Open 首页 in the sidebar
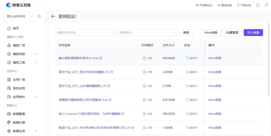This screenshot has width=271, height=136. point(16,28)
